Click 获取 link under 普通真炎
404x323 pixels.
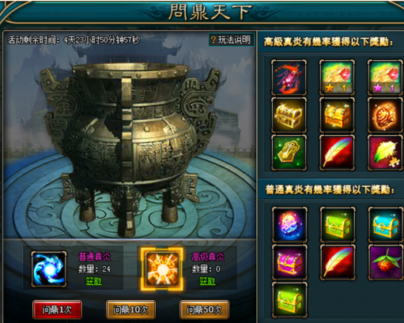[93, 281]
